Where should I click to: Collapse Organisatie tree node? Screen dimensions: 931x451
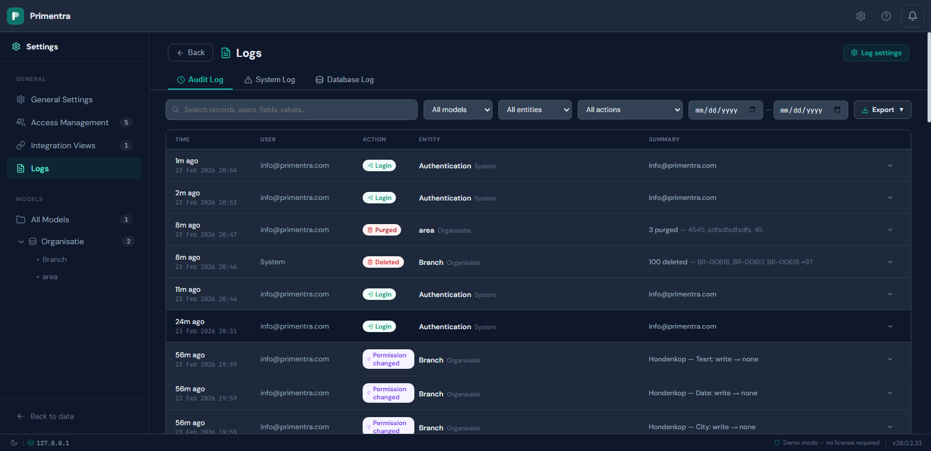pos(21,241)
